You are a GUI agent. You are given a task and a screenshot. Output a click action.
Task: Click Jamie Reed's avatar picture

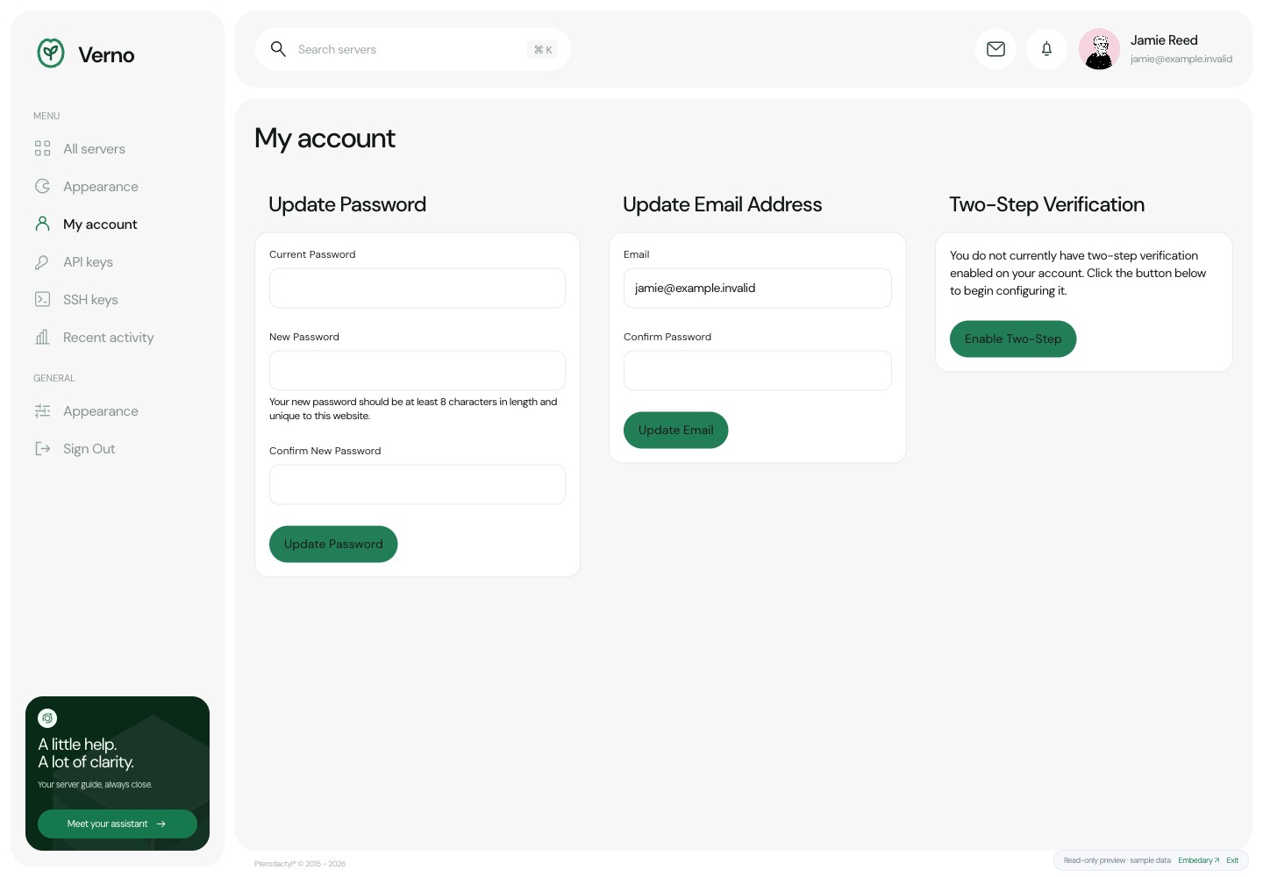click(x=1099, y=49)
